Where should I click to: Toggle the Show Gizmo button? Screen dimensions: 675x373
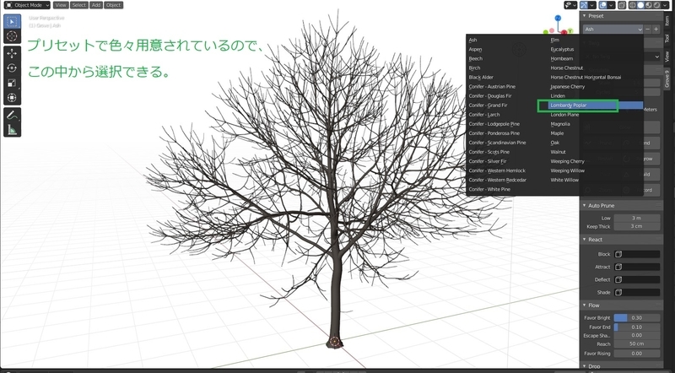click(x=584, y=5)
